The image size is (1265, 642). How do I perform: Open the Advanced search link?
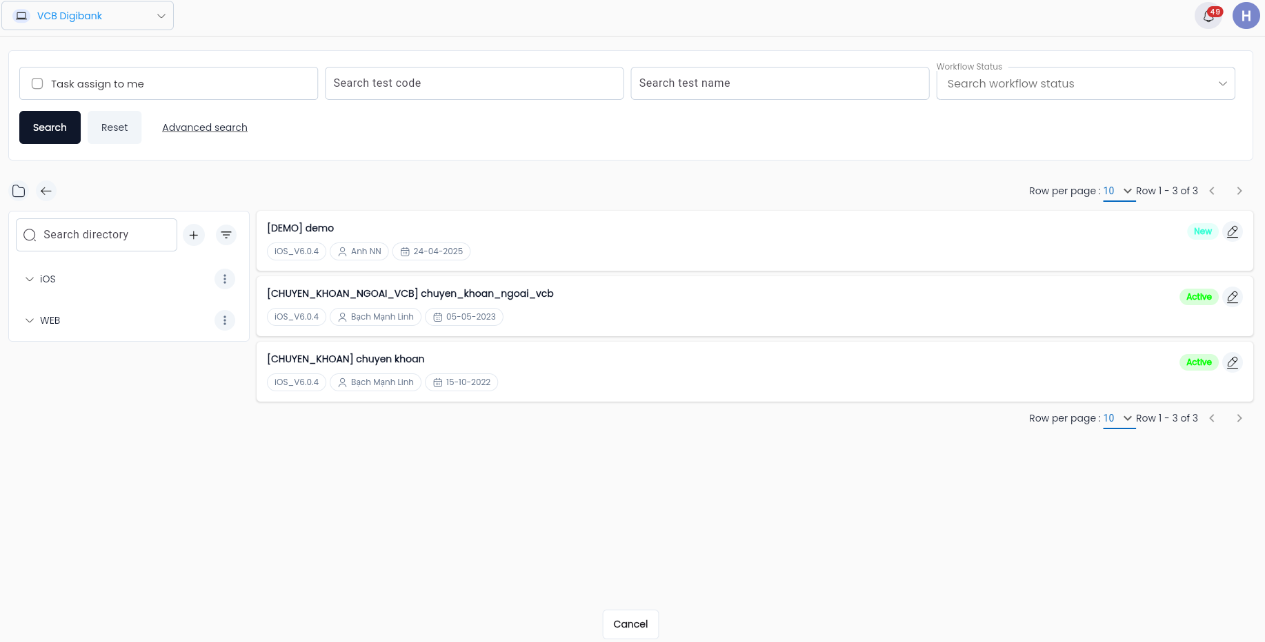tap(205, 127)
